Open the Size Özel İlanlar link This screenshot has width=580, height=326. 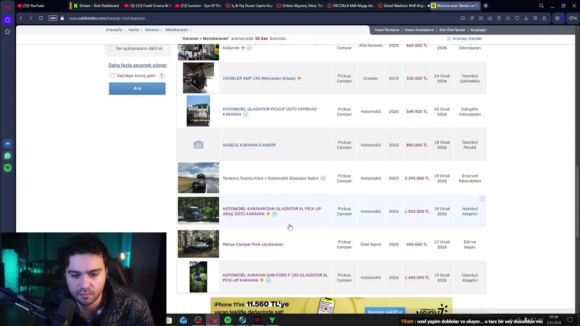[452, 30]
